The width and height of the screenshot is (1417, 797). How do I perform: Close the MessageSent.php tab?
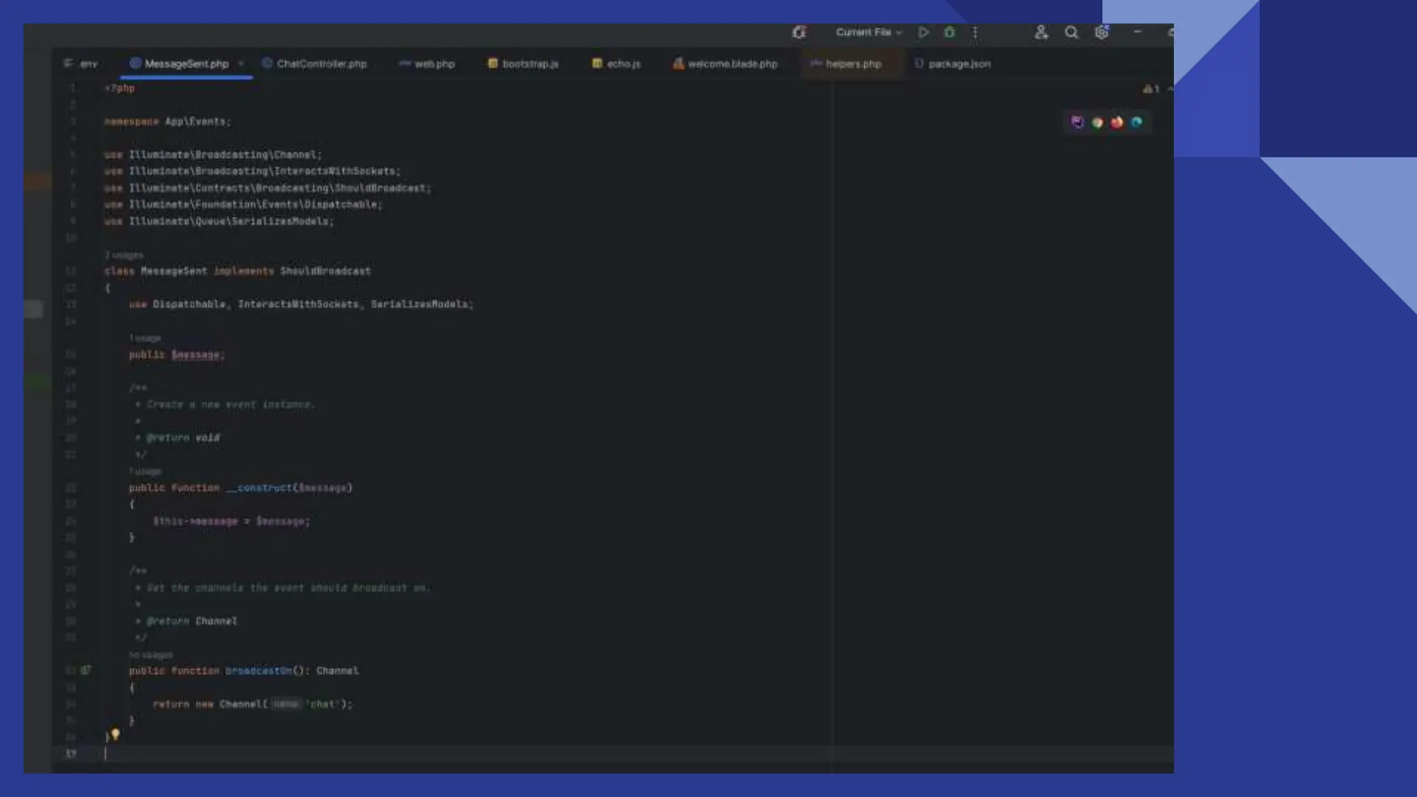(x=241, y=64)
